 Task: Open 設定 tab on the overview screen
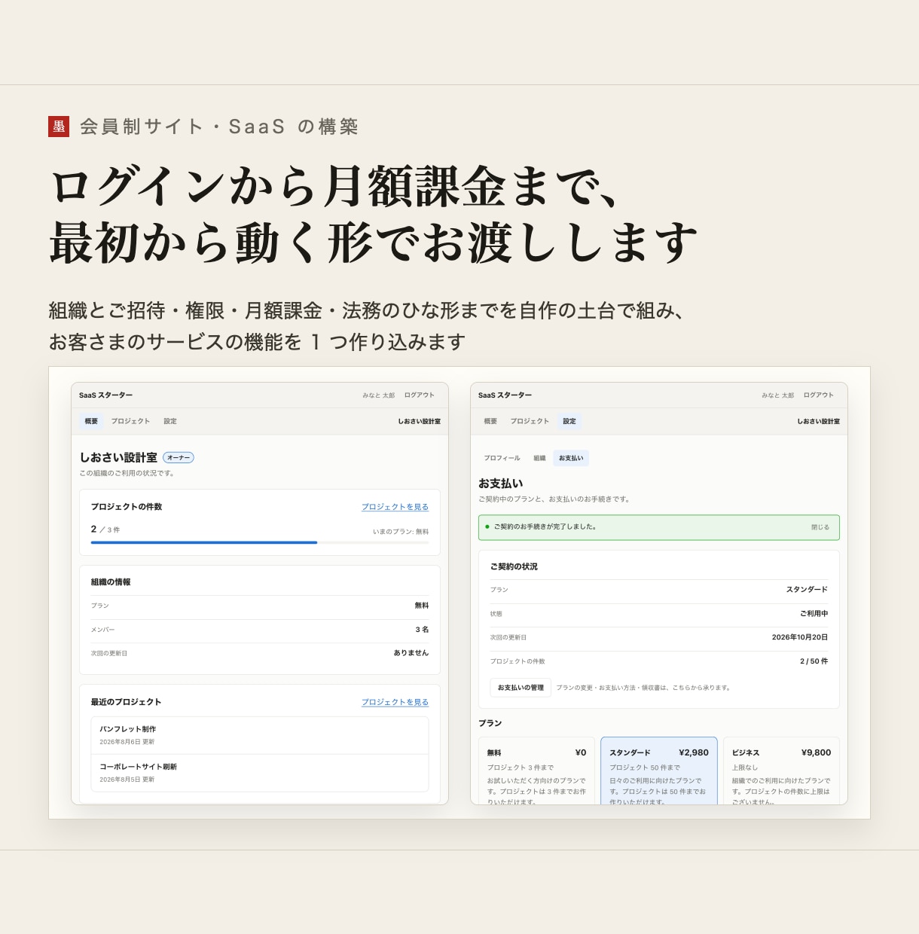point(170,421)
